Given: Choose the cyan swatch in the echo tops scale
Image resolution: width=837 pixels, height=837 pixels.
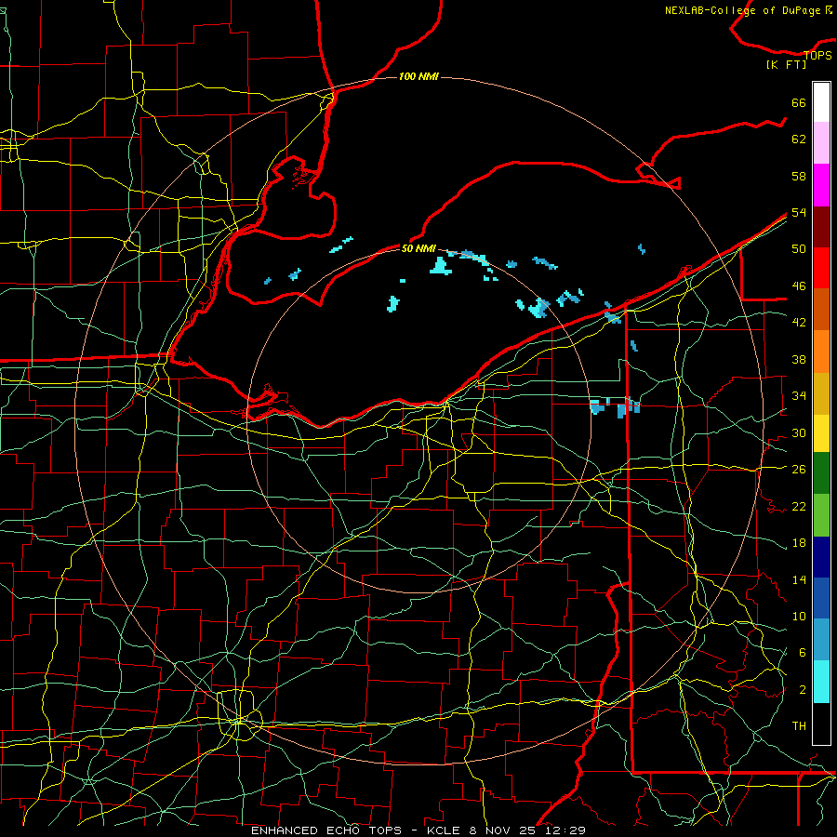Looking at the screenshot, I should pyautogui.click(x=821, y=682).
